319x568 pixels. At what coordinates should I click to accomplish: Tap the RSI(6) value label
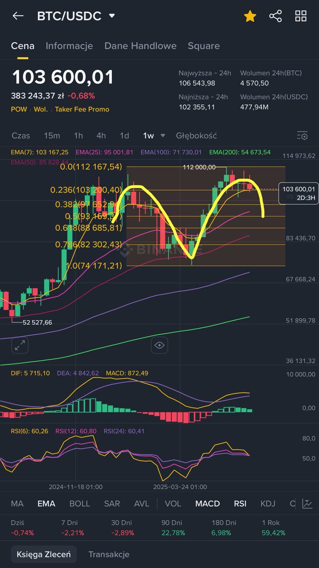pyautogui.click(x=30, y=431)
